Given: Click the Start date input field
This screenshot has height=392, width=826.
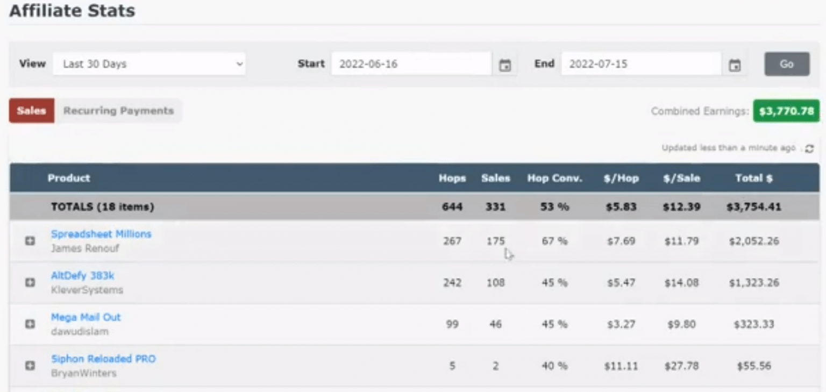Looking at the screenshot, I should (x=411, y=63).
